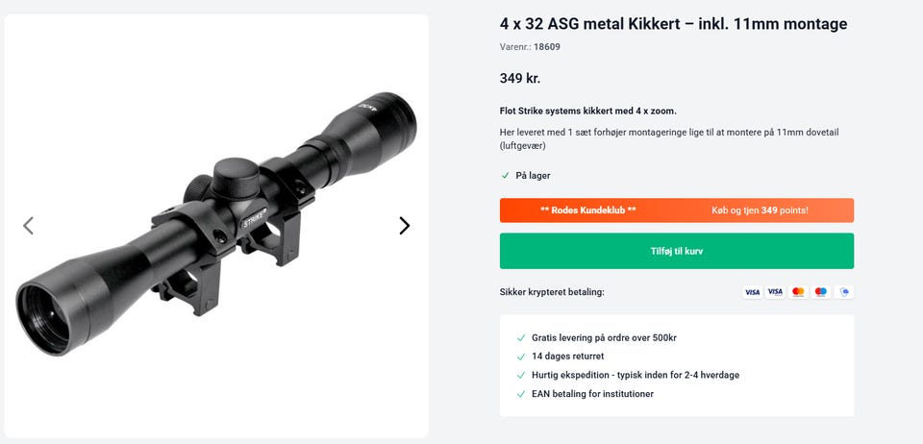
Task: Click the item number 18609
Action: 547,47
